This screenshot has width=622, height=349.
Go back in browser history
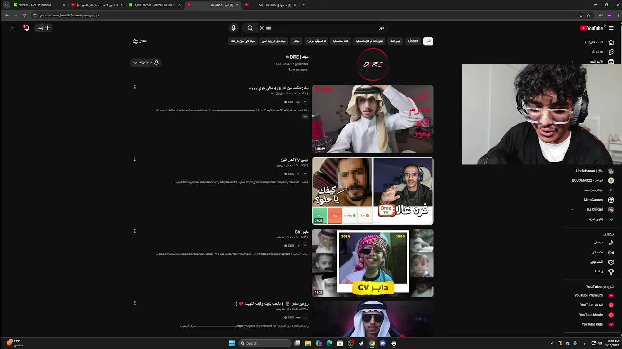pos(7,15)
